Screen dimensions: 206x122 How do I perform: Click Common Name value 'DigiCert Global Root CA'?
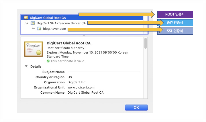tap(86, 93)
